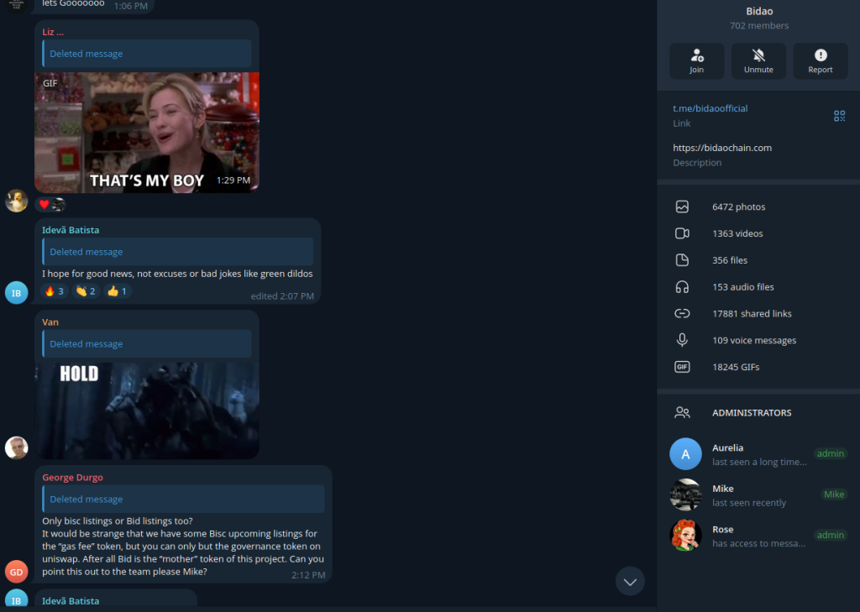Toggle the thumbs up reaction

(118, 291)
